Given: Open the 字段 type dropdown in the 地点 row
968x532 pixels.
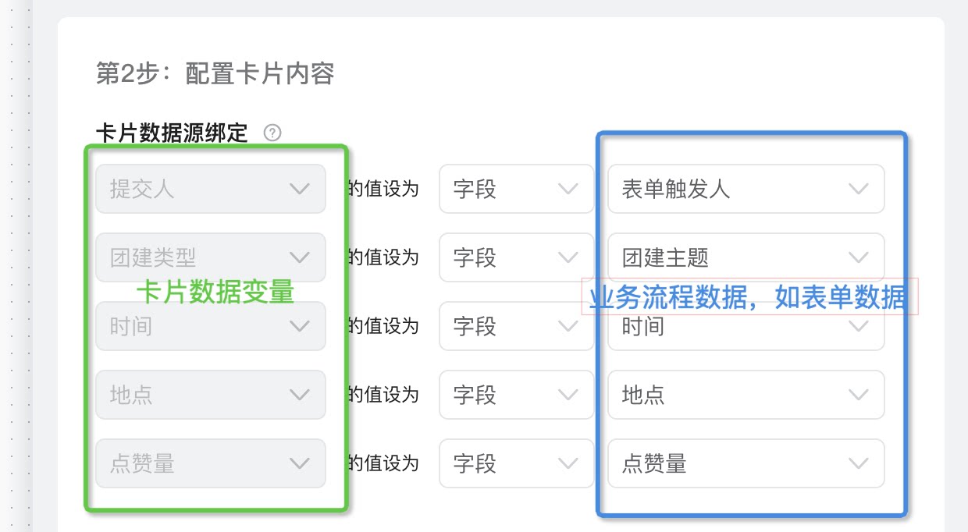Looking at the screenshot, I should tap(516, 395).
